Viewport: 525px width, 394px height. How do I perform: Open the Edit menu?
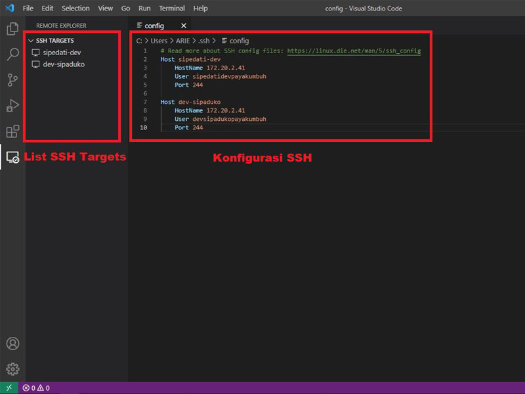[x=47, y=9]
